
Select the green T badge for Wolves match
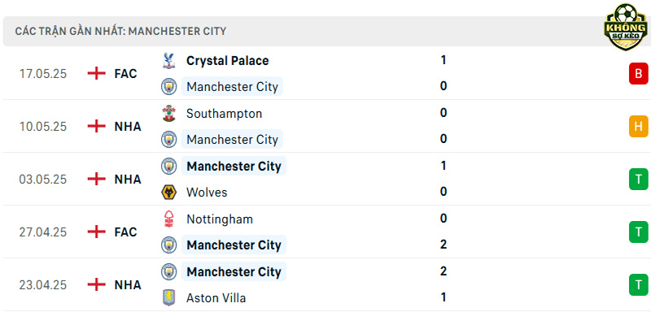[x=638, y=179]
